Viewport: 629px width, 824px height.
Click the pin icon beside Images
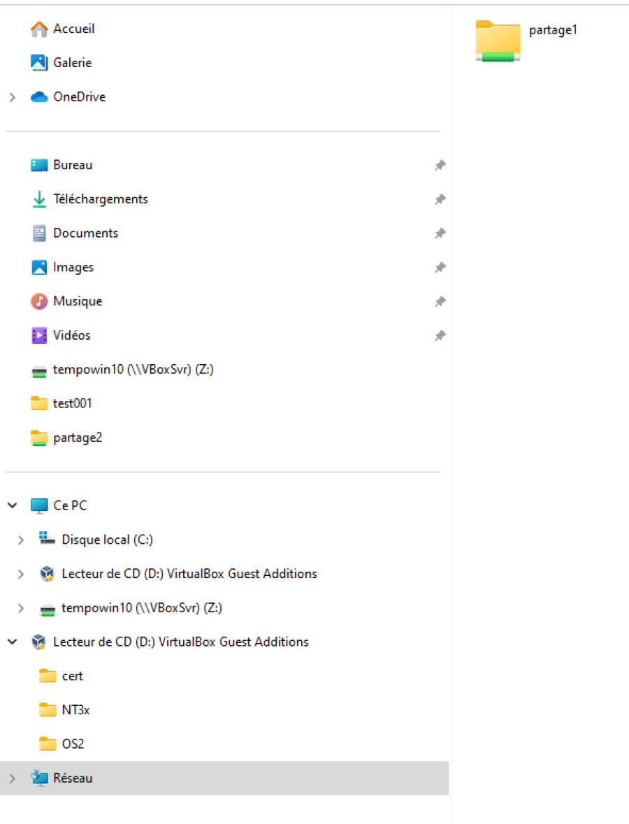coord(440,268)
